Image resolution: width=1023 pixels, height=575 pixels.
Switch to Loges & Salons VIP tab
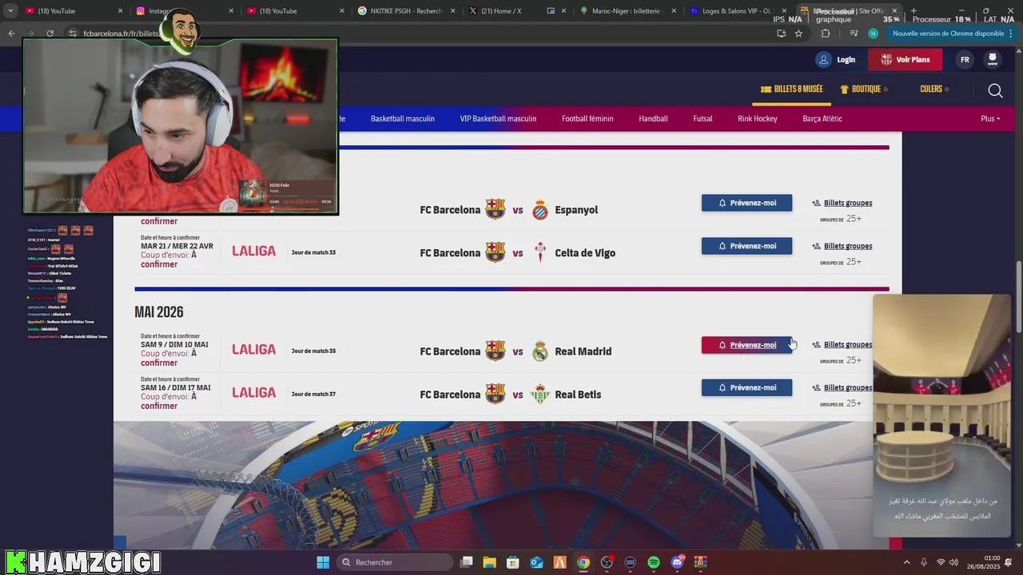738,10
